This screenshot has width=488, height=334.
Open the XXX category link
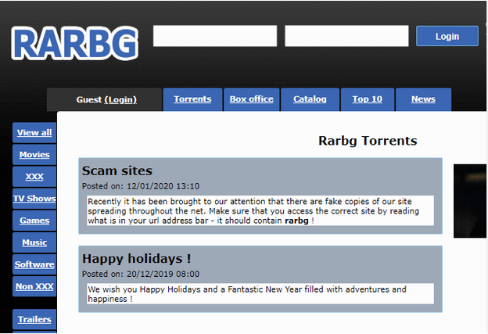point(34,177)
